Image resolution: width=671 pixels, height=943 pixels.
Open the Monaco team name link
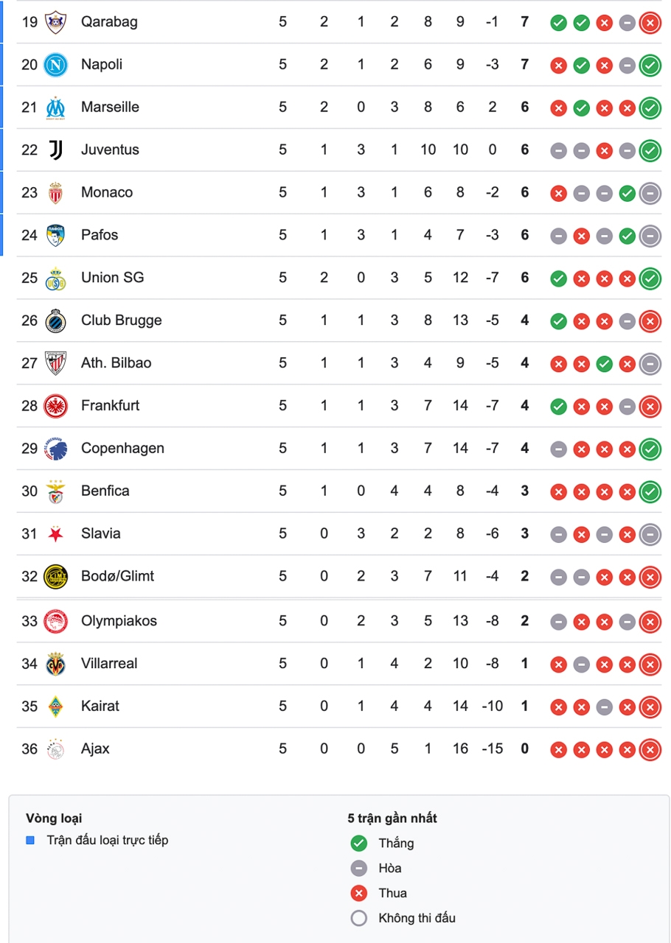click(107, 192)
